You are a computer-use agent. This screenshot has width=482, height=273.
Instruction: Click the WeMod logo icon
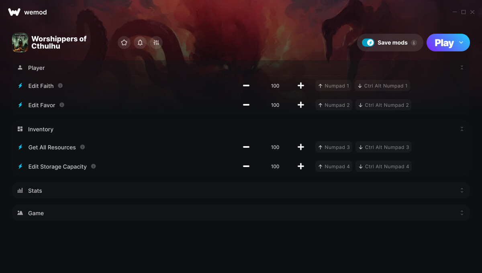14,12
